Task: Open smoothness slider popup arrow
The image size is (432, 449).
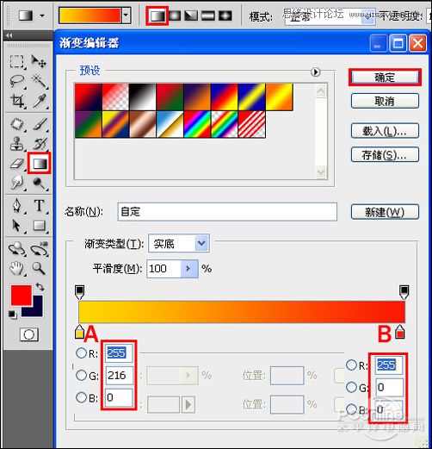Action: 189,269
